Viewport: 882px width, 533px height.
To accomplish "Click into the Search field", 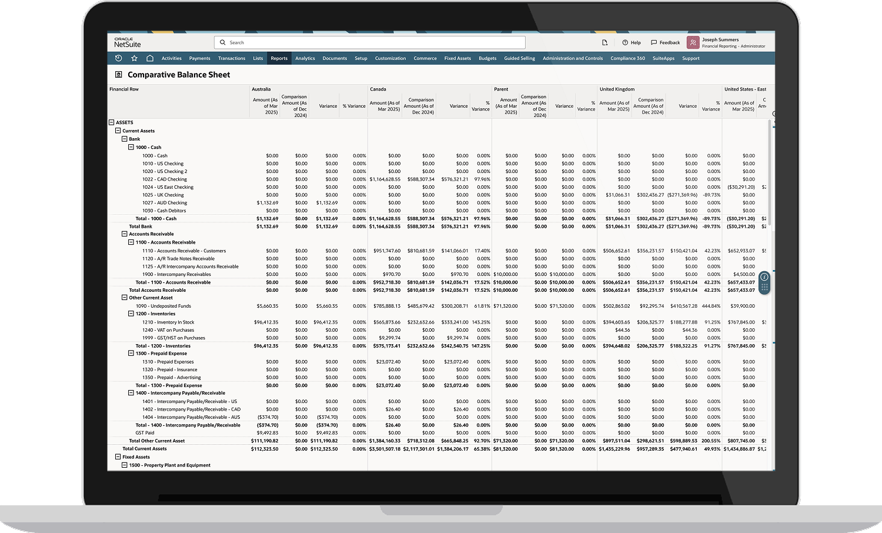I will [370, 42].
